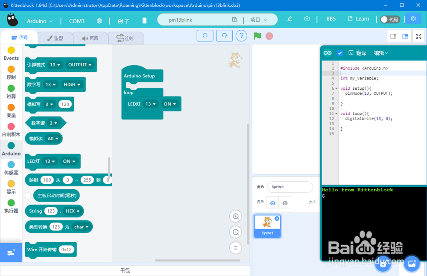Image resolution: width=427 pixels, height=276 pixels.
Task: Click the COM3 port selector
Action: tap(77, 21)
